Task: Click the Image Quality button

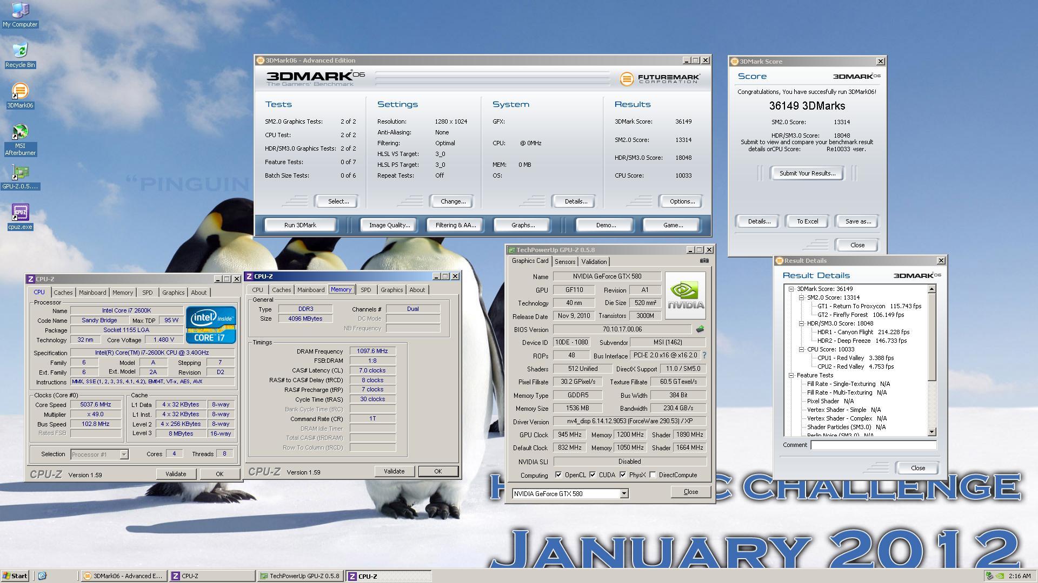Action: coord(389,225)
